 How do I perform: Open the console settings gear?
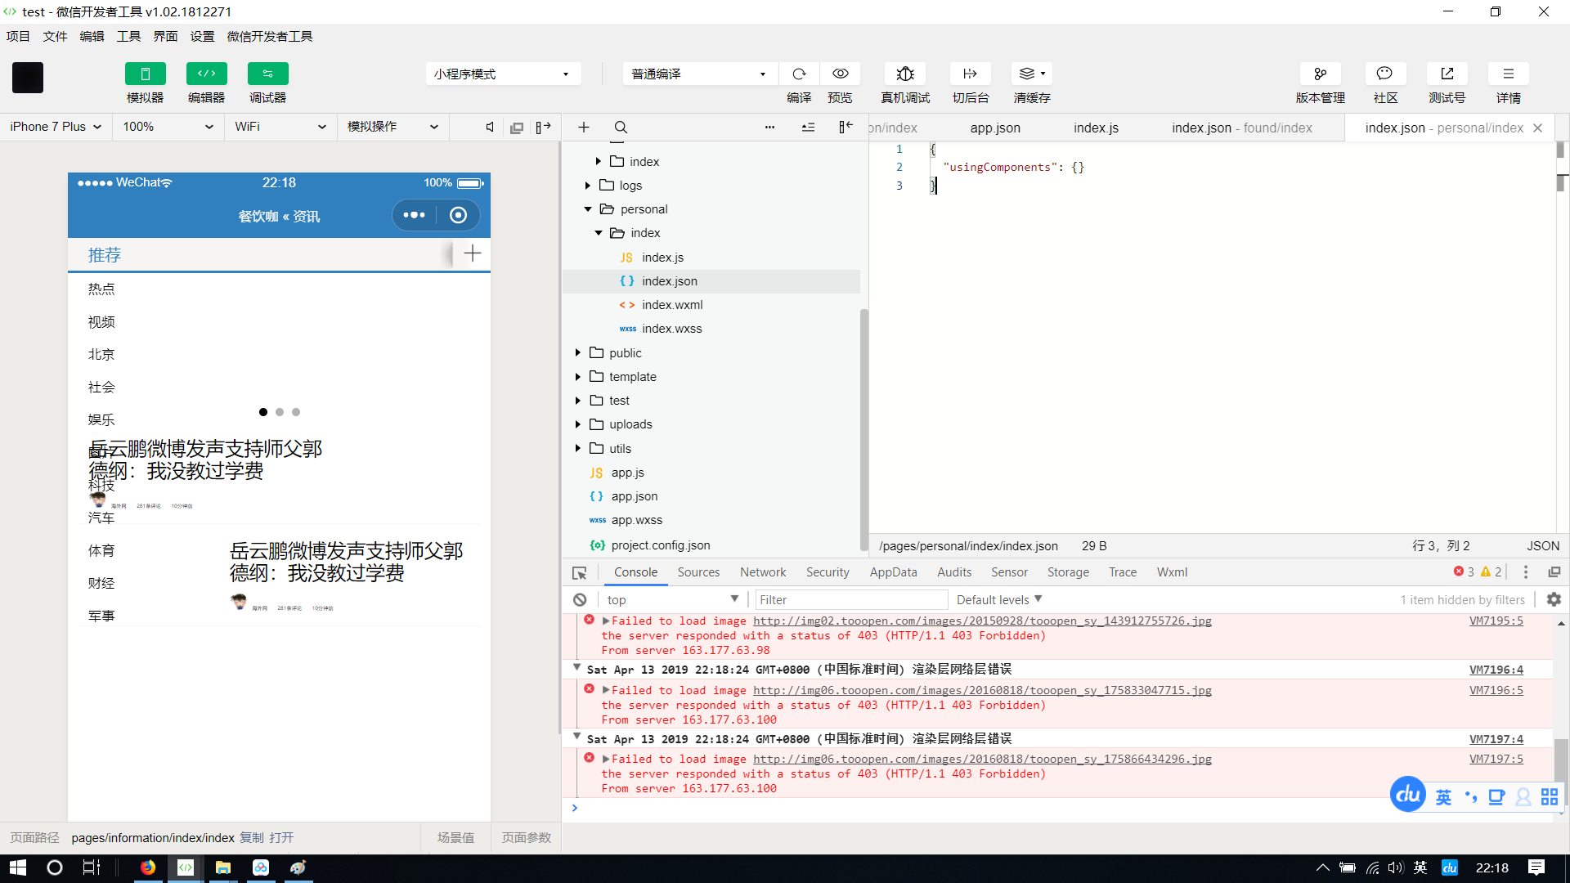click(1554, 599)
